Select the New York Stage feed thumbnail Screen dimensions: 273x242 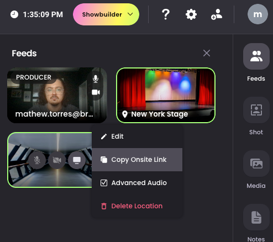pos(166,95)
